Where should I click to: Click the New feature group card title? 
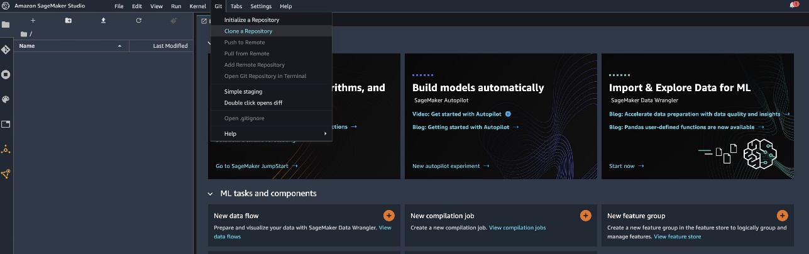pyautogui.click(x=636, y=216)
